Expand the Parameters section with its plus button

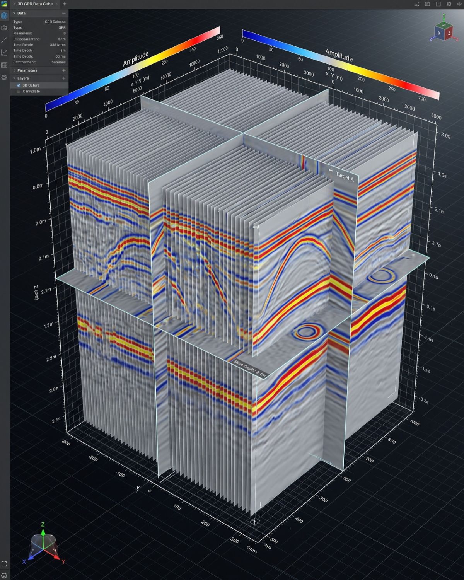[64, 70]
